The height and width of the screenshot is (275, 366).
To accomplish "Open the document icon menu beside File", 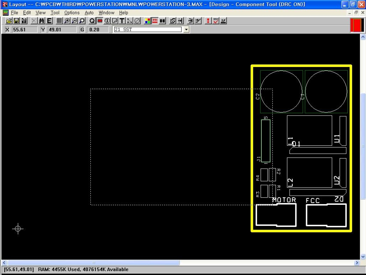I will [x=5, y=13].
